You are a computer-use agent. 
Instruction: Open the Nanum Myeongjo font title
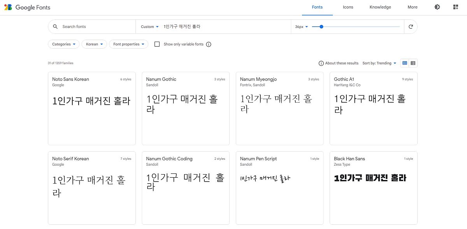coord(258,79)
